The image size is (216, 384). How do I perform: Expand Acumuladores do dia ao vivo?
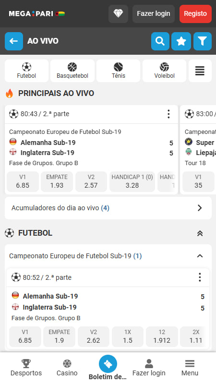[x=108, y=208]
